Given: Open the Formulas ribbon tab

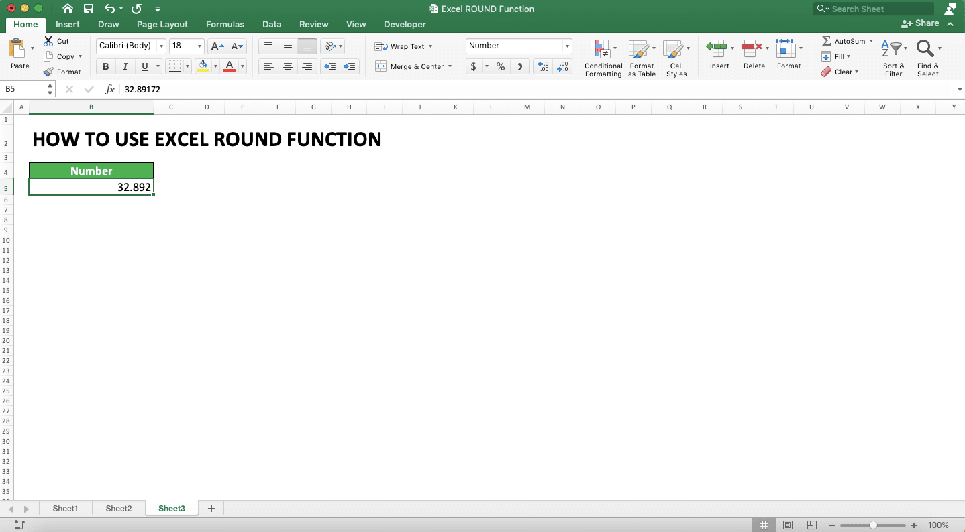Looking at the screenshot, I should pyautogui.click(x=225, y=24).
